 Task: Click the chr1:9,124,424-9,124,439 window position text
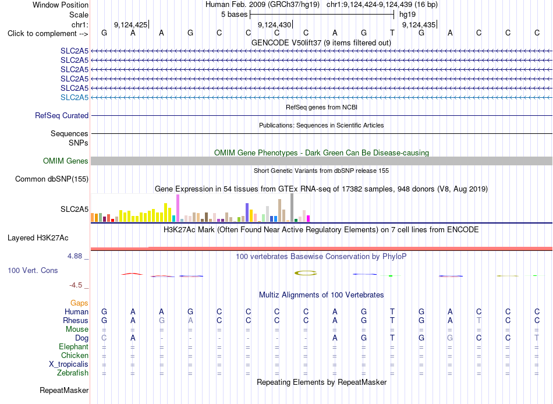[x=382, y=5]
